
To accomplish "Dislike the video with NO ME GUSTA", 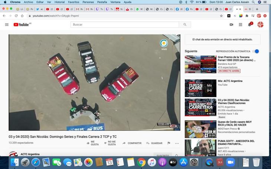I will [110, 143].
